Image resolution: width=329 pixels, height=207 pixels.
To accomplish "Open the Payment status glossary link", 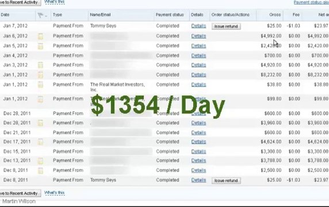I will 311,2.
